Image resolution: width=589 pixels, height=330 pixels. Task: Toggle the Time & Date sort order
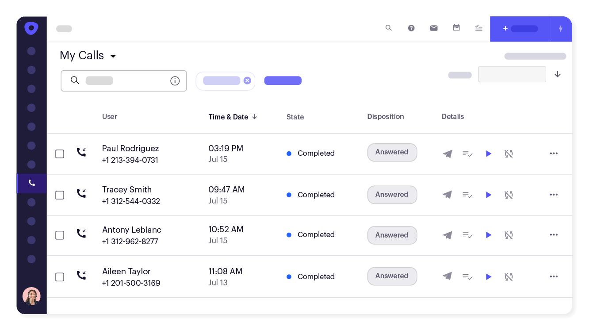coord(255,117)
